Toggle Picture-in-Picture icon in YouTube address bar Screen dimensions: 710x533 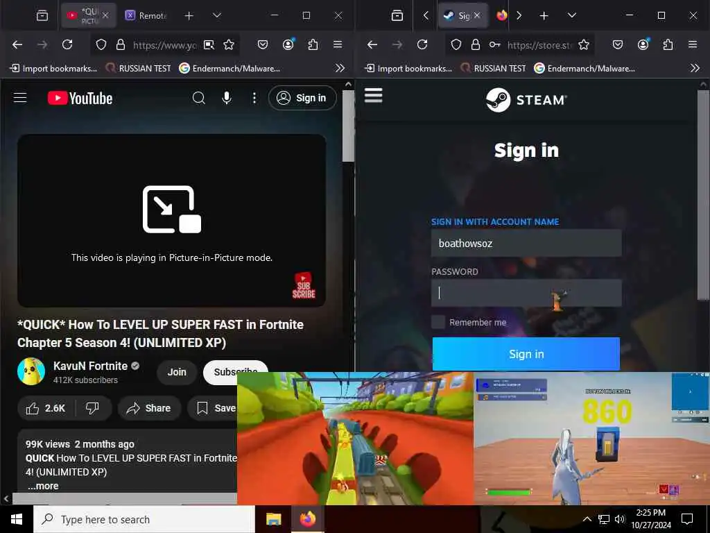tap(209, 45)
